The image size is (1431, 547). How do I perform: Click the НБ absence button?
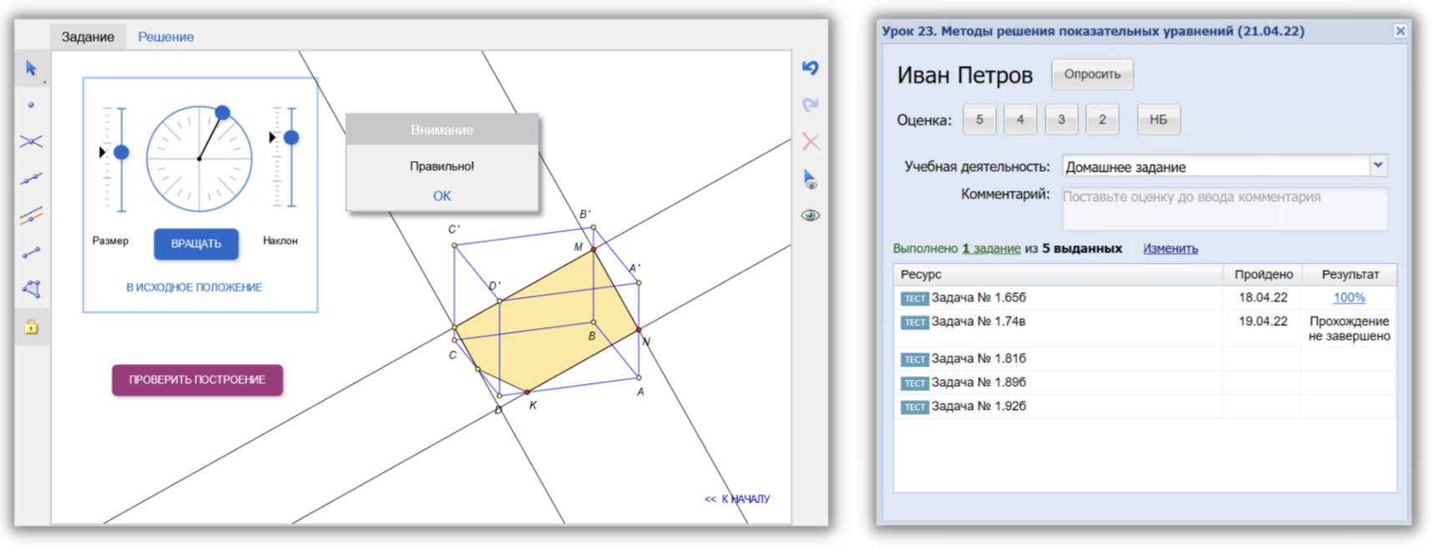[x=1158, y=119]
